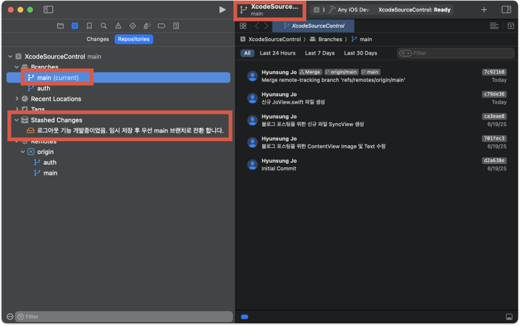The image size is (520, 326).
Task: Add an editor on the right
Action: point(511,26)
